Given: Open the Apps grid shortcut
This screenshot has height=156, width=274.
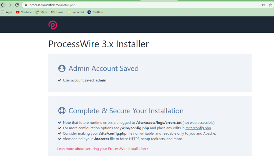Looking at the screenshot, I should click(7, 12).
